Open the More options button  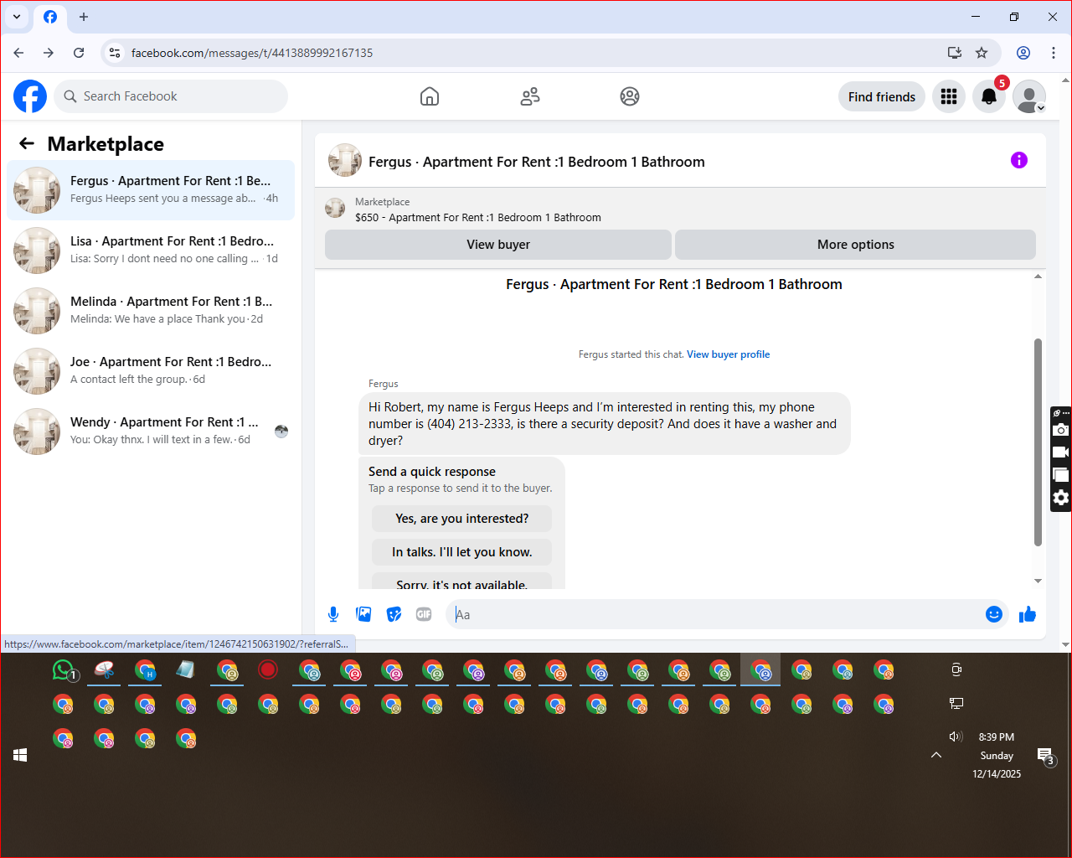pyautogui.click(x=855, y=245)
